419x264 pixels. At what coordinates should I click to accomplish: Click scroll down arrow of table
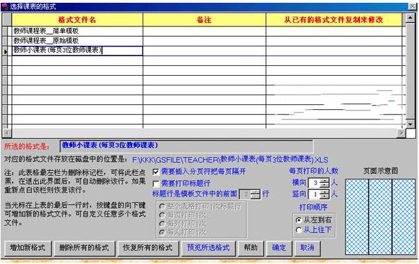pyautogui.click(x=410, y=124)
